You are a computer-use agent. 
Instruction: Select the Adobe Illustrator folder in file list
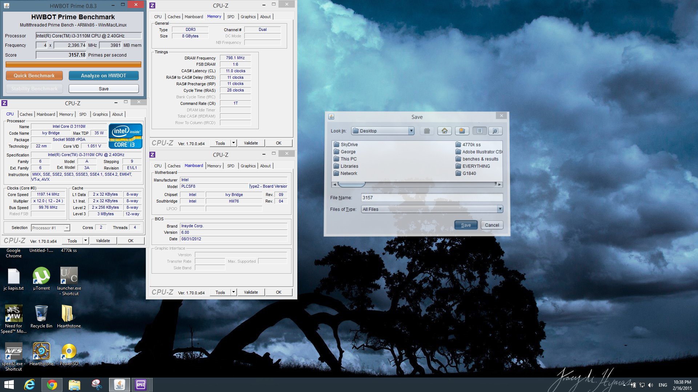click(479, 152)
